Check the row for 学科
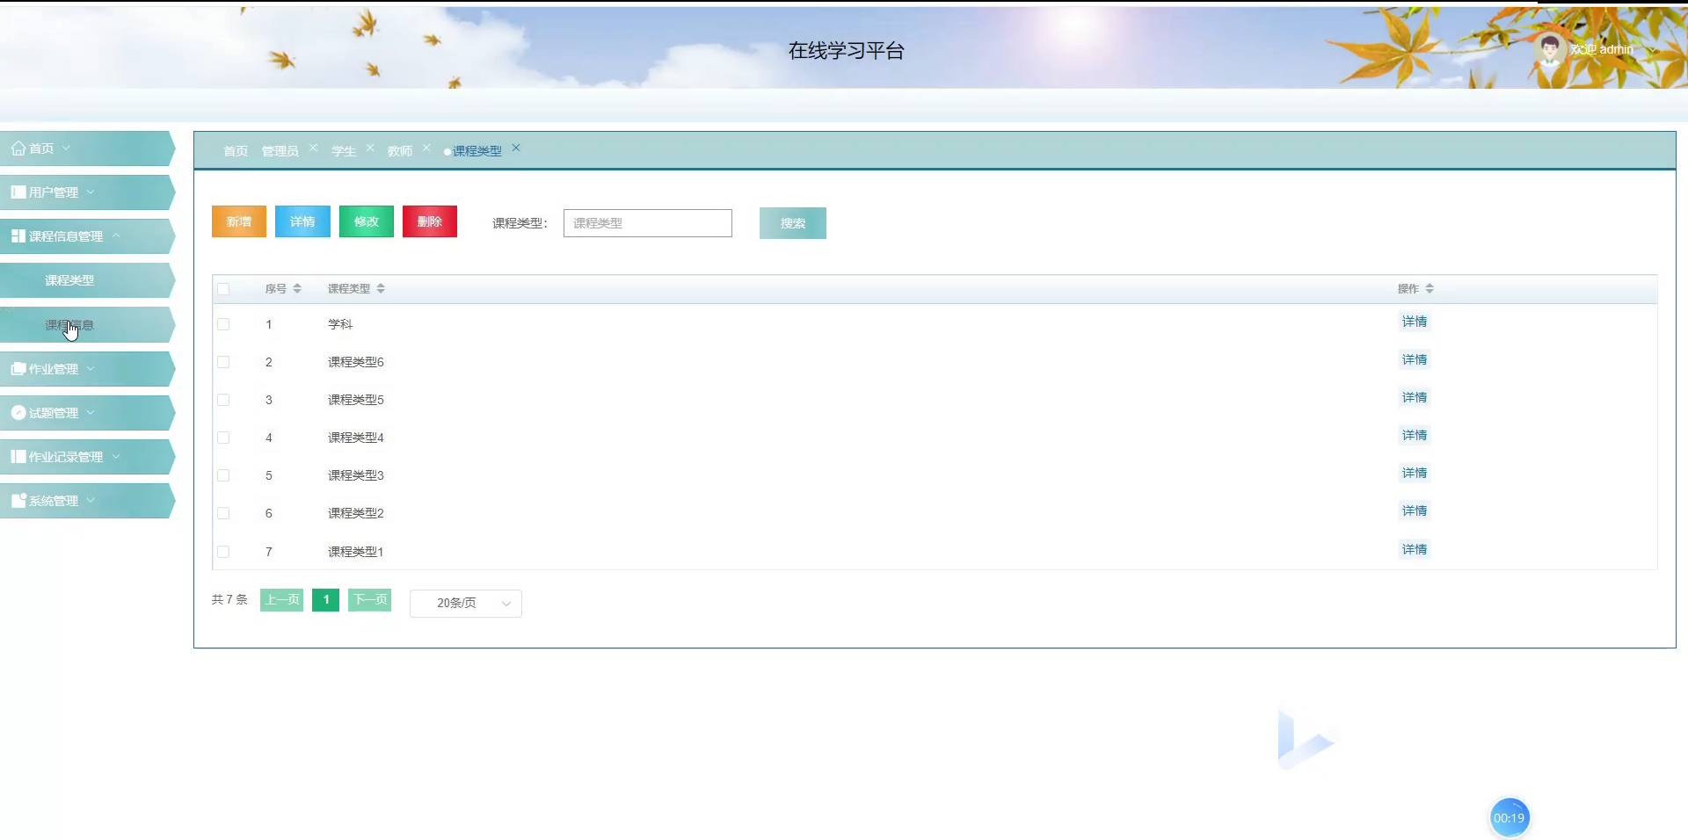This screenshot has width=1688, height=840. pos(223,324)
